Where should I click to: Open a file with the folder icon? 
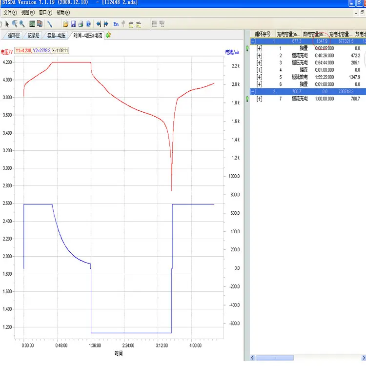[65, 24]
